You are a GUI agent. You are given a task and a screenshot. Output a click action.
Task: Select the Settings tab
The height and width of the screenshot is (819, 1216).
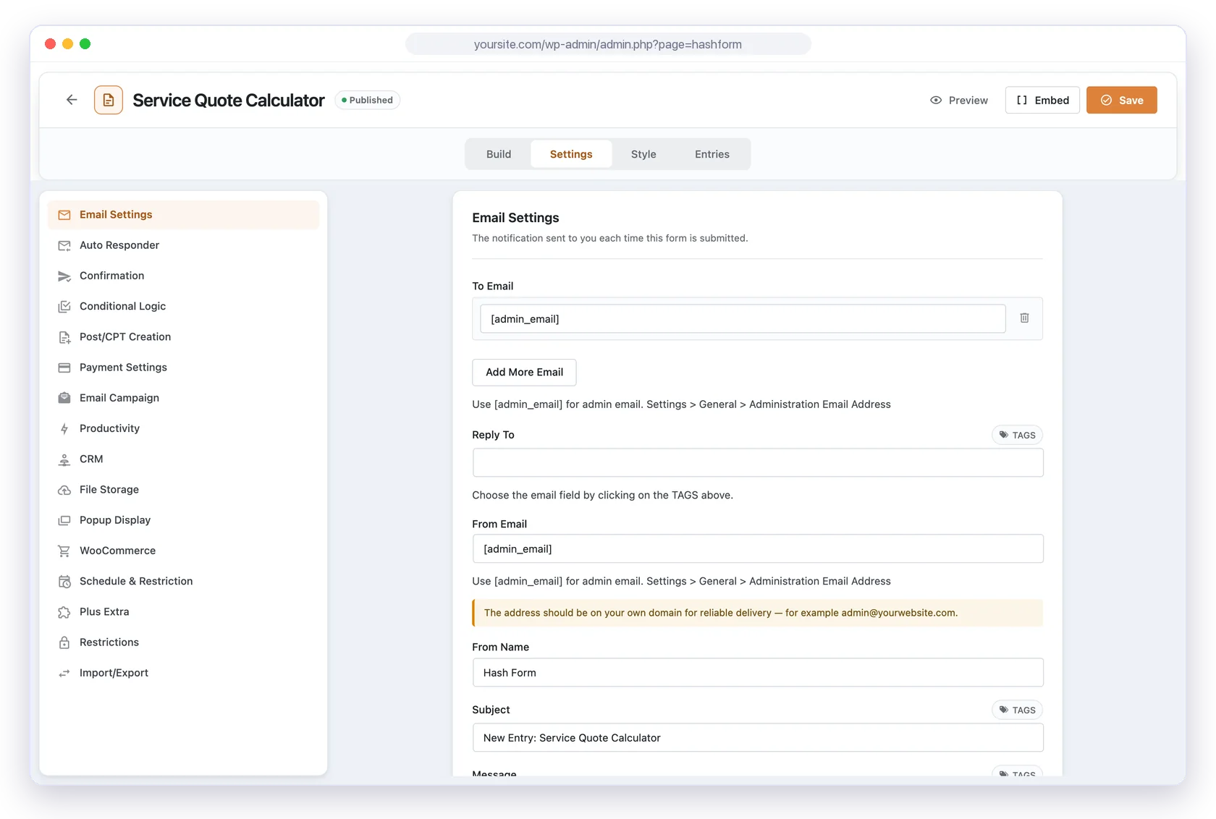point(571,154)
